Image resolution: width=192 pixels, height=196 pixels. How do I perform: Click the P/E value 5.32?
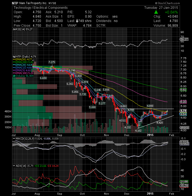(x=88, y=12)
